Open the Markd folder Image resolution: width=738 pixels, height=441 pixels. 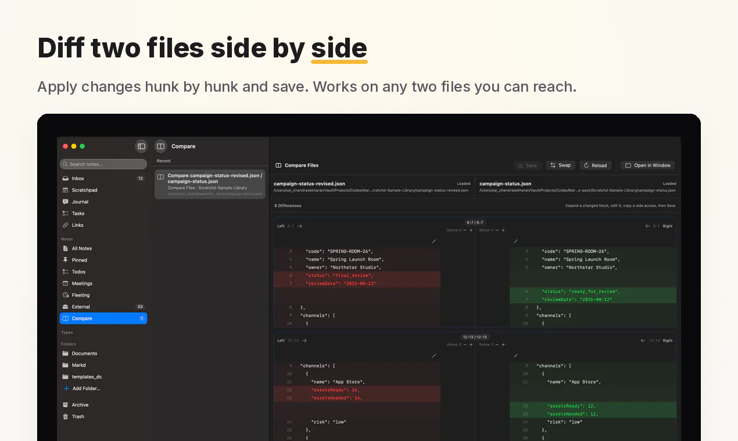coord(103,365)
